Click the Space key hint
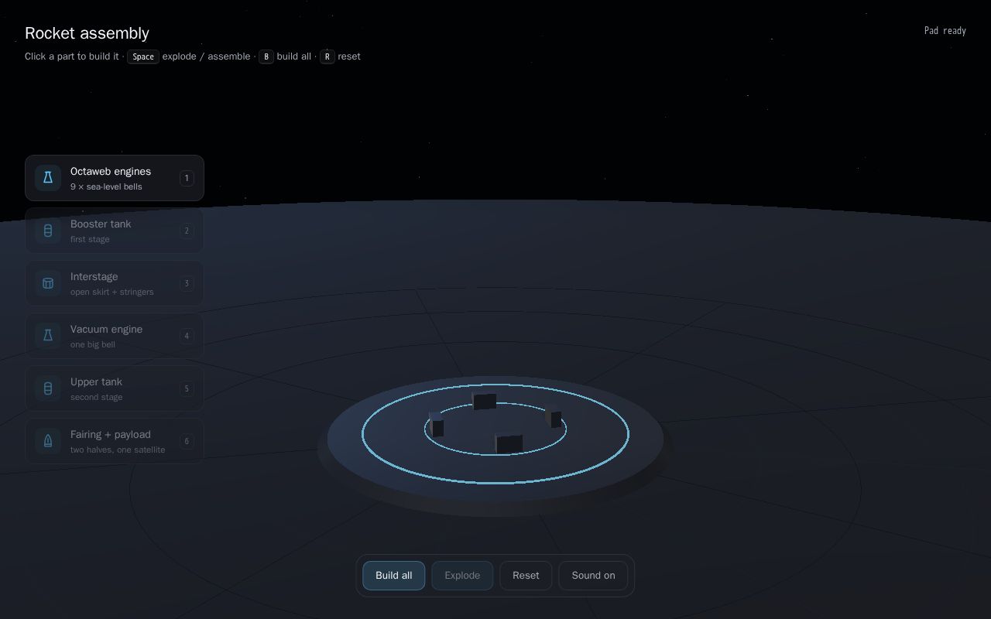The width and height of the screenshot is (991, 619). tap(143, 56)
